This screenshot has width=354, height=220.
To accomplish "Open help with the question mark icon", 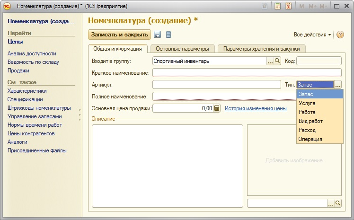I will point(340,35).
